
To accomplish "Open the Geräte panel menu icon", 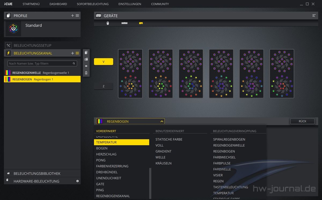I will pyautogui.click(x=314, y=16).
